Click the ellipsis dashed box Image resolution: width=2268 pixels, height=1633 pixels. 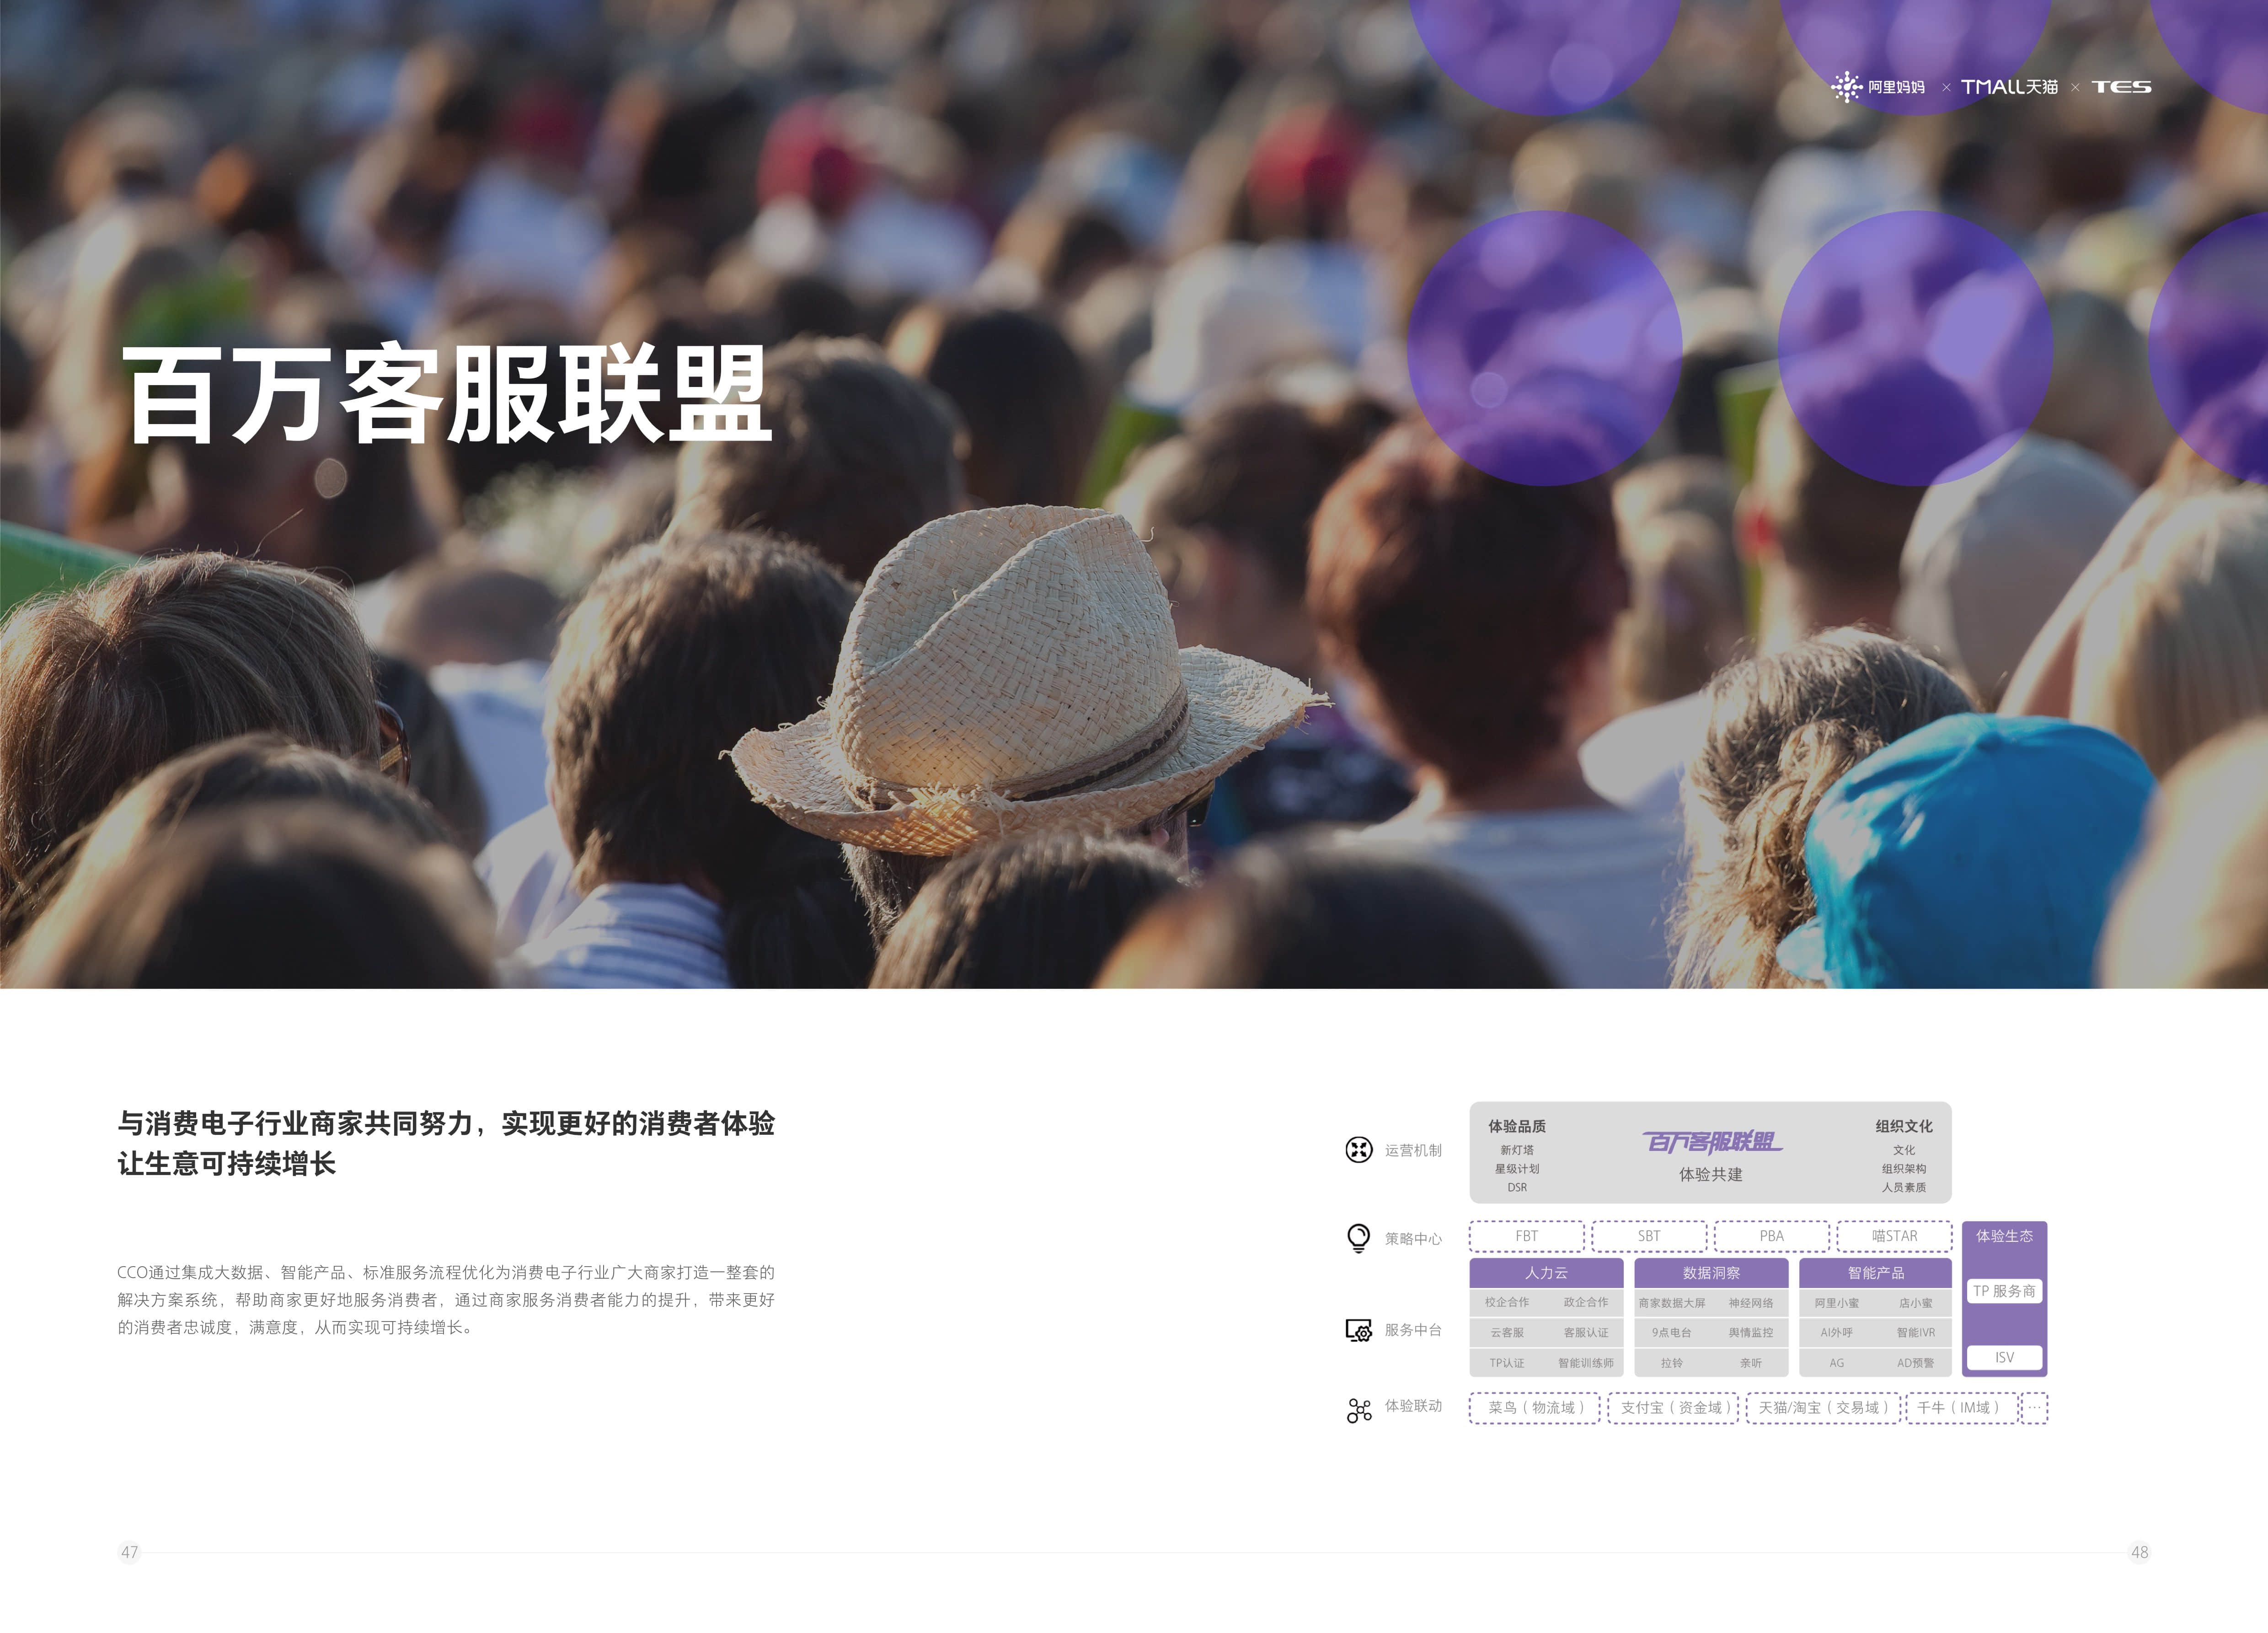point(2033,1407)
